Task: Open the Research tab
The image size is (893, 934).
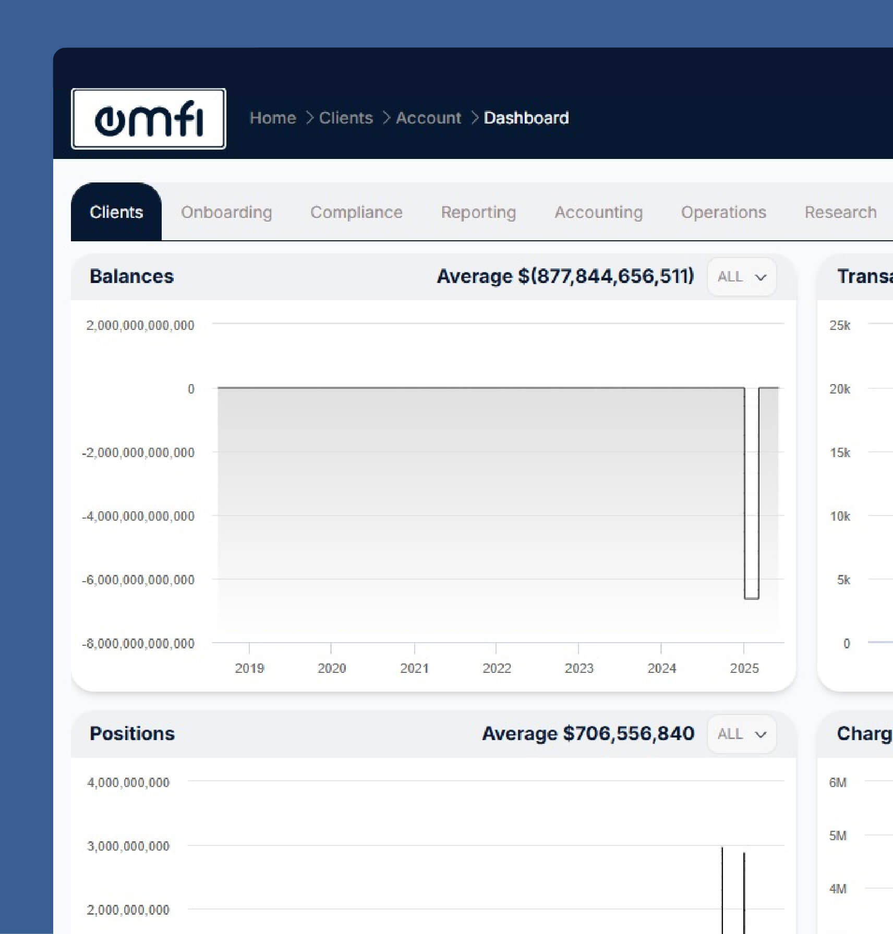Action: pos(840,212)
